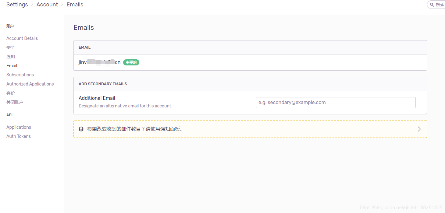Image resolution: width=445 pixels, height=213 pixels.
Task: Open the 希望改变收到的邮件数目 notice link
Action: coord(250,129)
